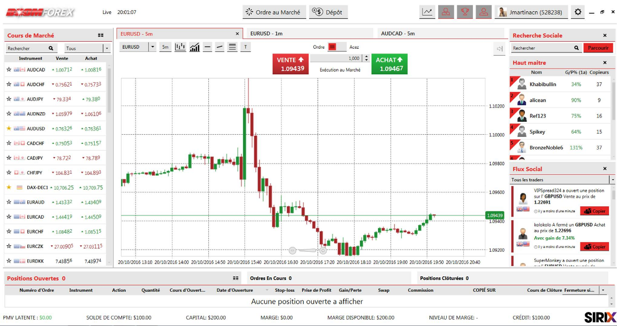Select the horizontal line drawing tool
The image size is (617, 326).
tap(208, 47)
